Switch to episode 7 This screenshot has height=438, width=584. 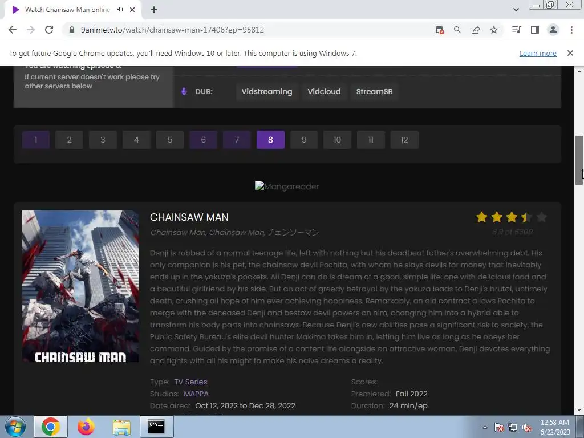pos(237,140)
